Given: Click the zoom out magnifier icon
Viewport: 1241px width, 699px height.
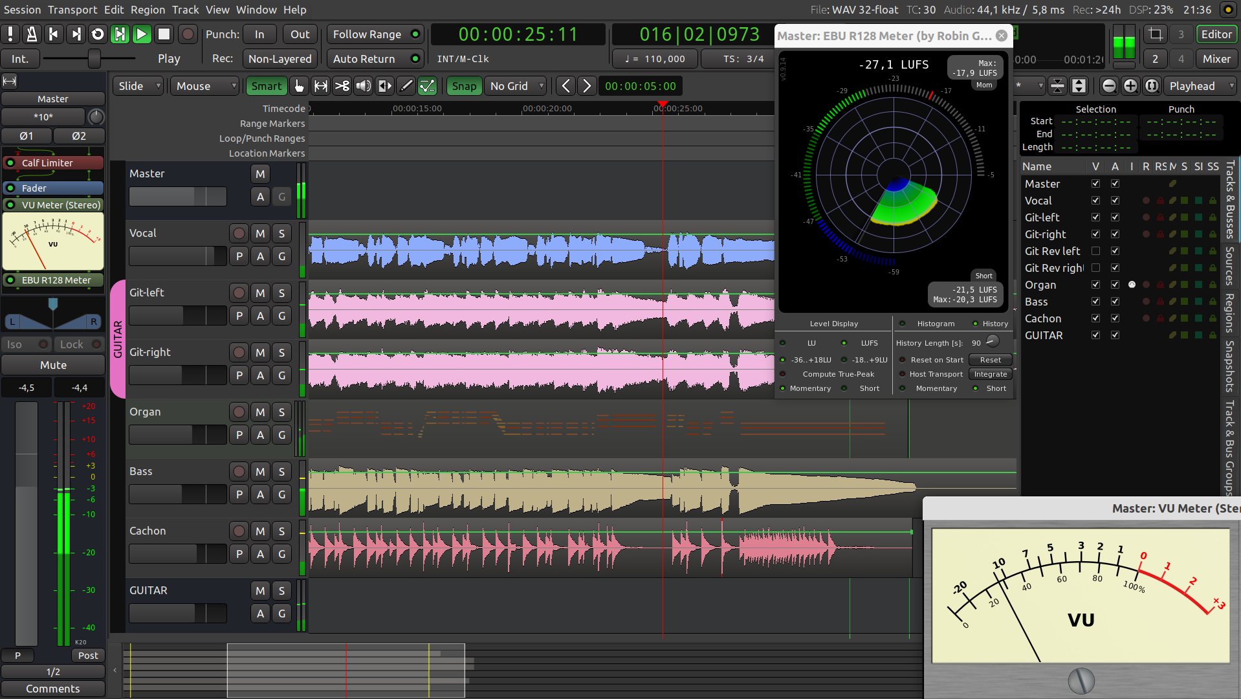Looking at the screenshot, I should point(1109,86).
